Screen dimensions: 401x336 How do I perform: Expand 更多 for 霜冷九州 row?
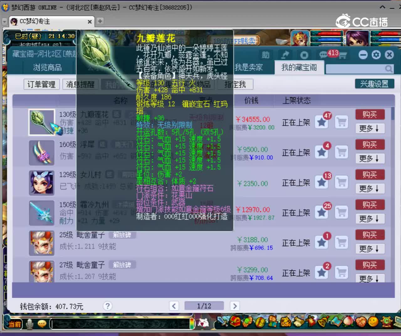coord(370,218)
